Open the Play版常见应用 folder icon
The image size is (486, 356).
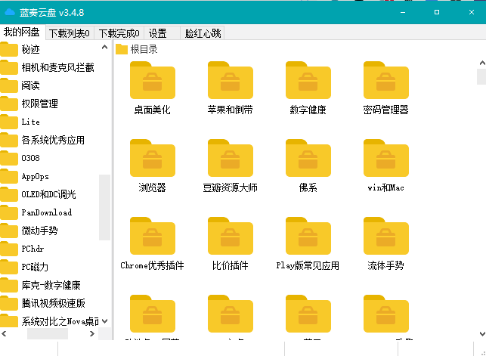click(x=308, y=236)
